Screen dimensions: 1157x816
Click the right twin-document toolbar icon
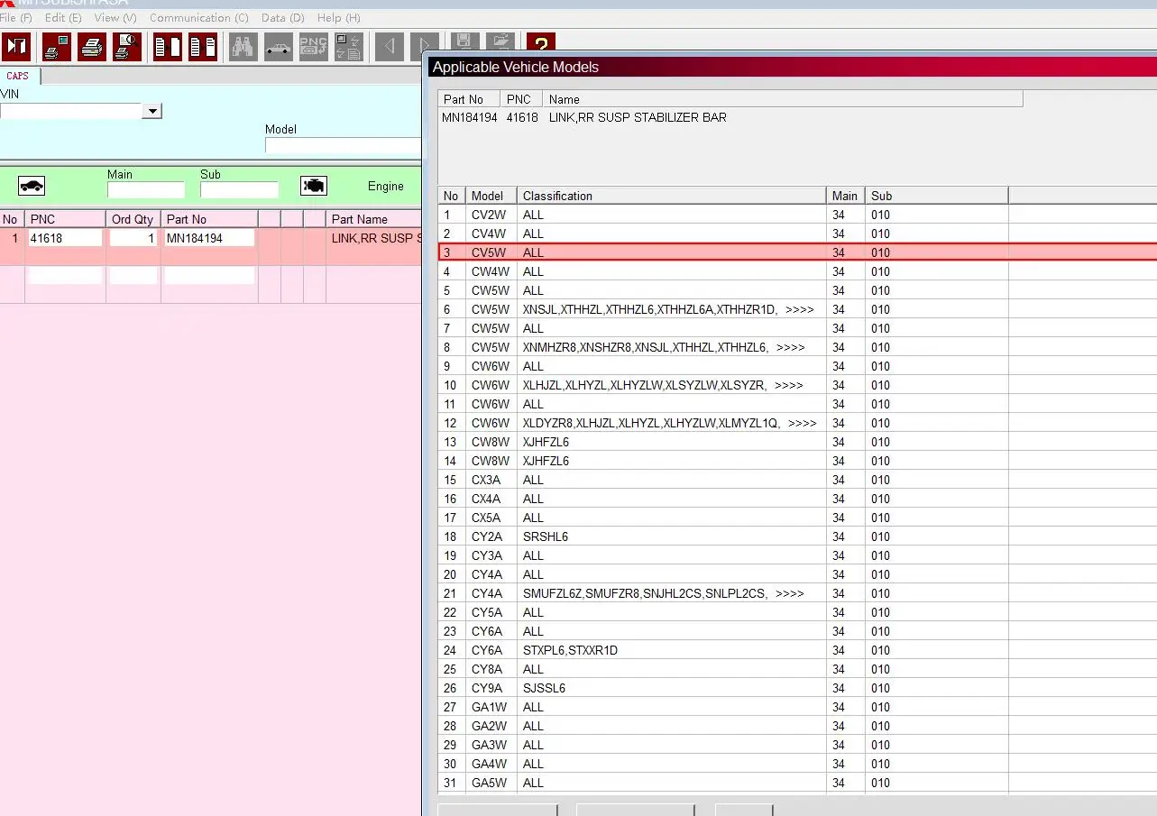(x=203, y=46)
